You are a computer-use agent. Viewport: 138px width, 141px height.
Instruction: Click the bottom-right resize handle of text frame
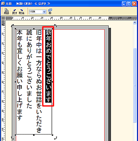point(52,135)
